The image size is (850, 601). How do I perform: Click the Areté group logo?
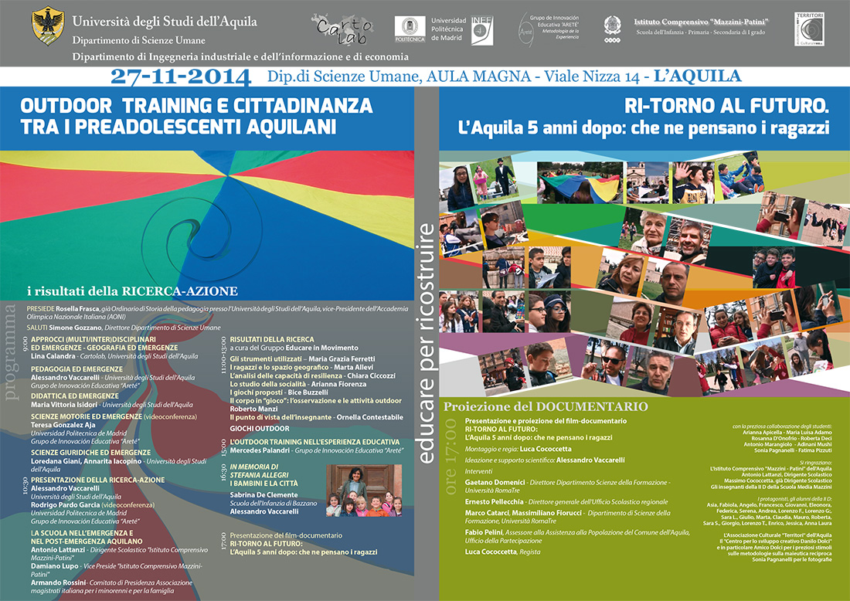pyautogui.click(x=527, y=29)
